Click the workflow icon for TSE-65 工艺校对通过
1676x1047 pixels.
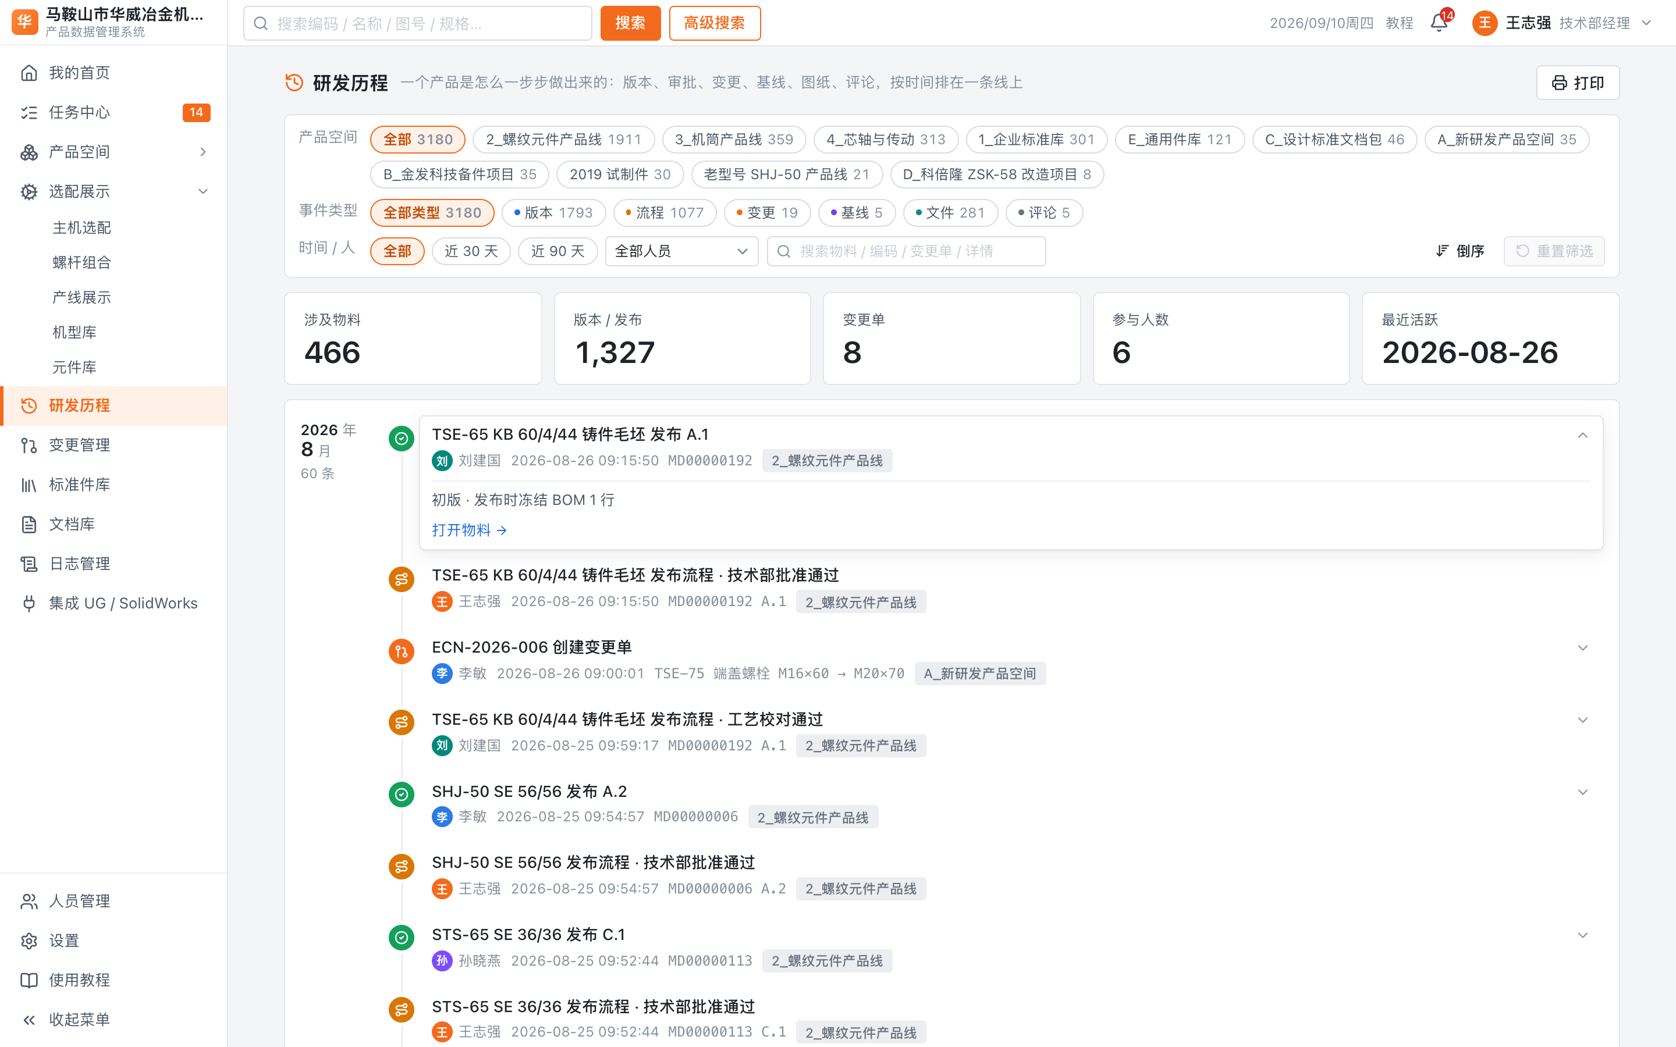click(x=402, y=722)
